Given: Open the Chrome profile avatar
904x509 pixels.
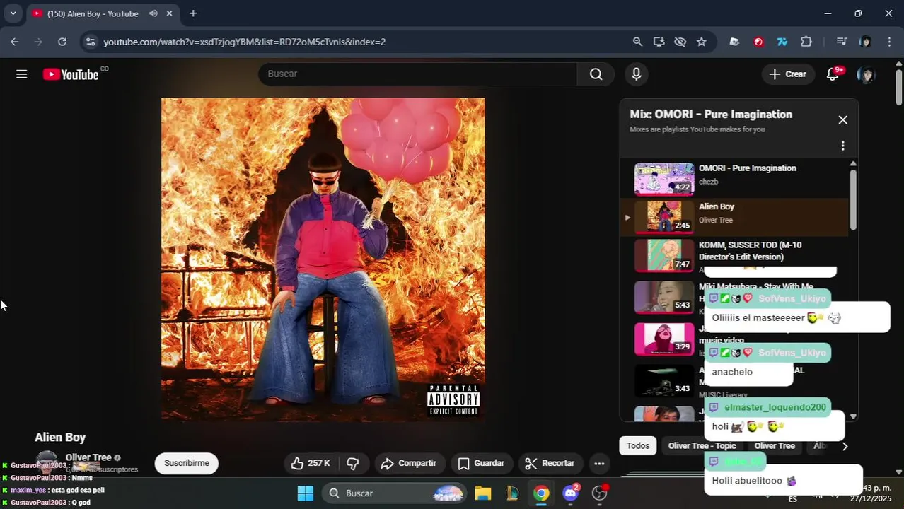Looking at the screenshot, I should 865,42.
